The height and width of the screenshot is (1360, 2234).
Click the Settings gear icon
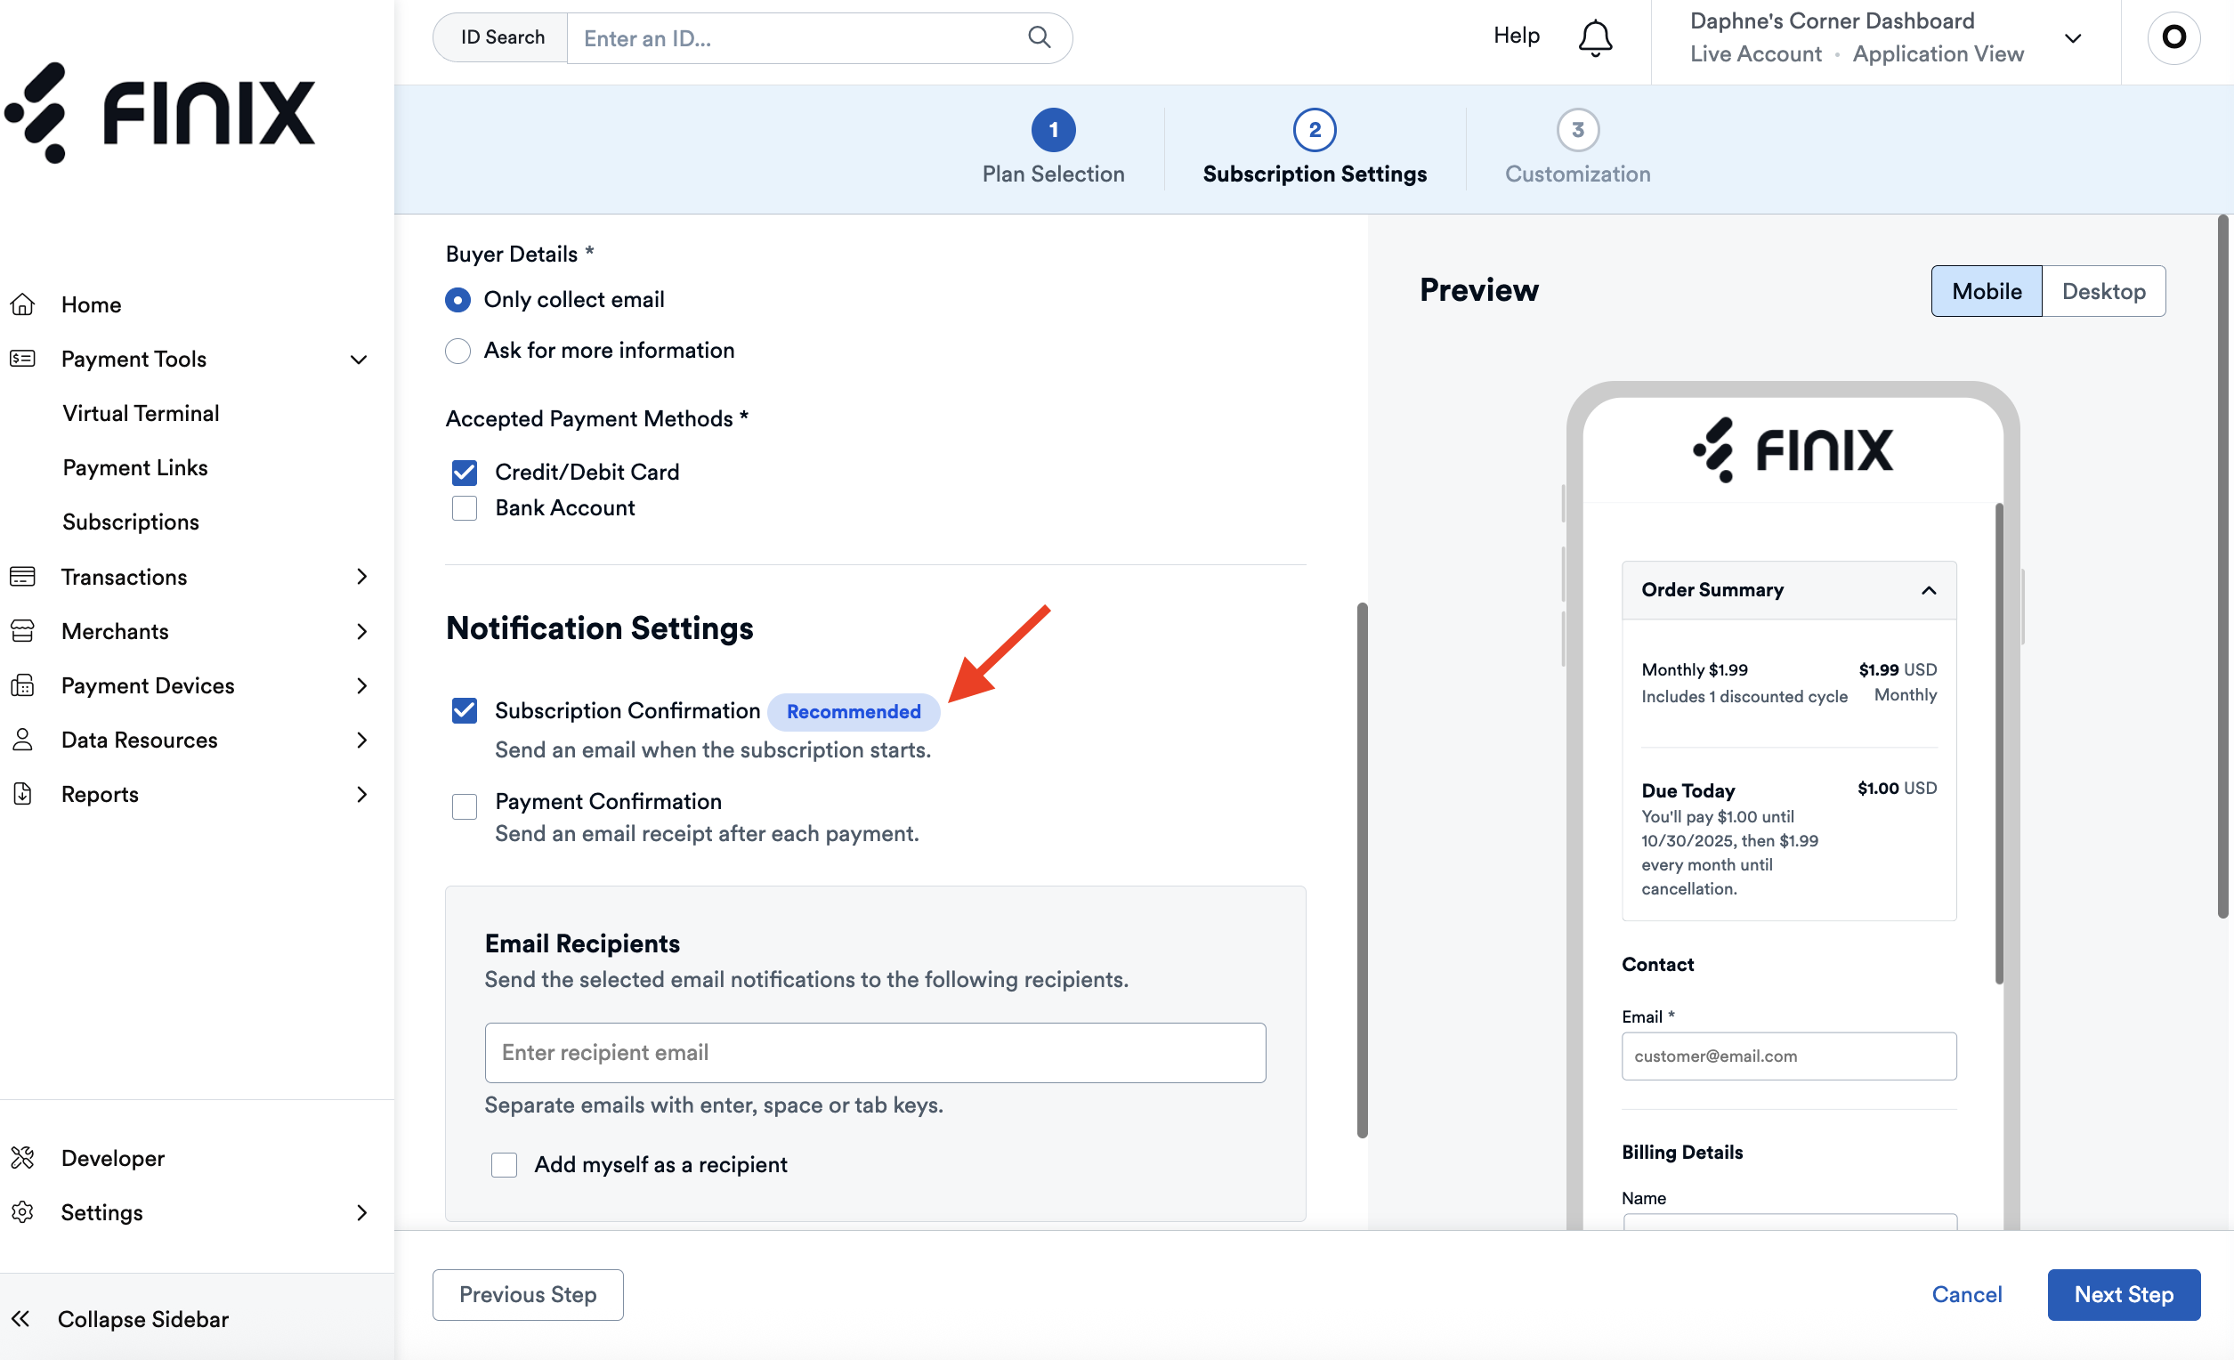click(22, 1212)
